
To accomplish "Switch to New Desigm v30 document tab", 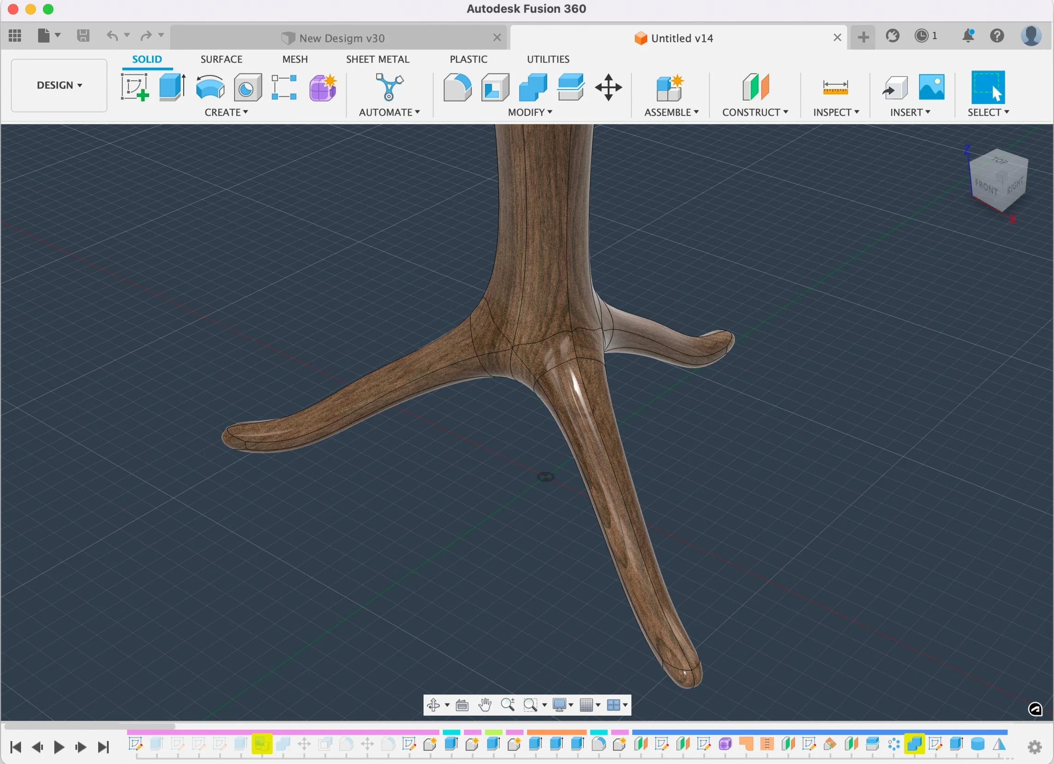I will tap(342, 38).
